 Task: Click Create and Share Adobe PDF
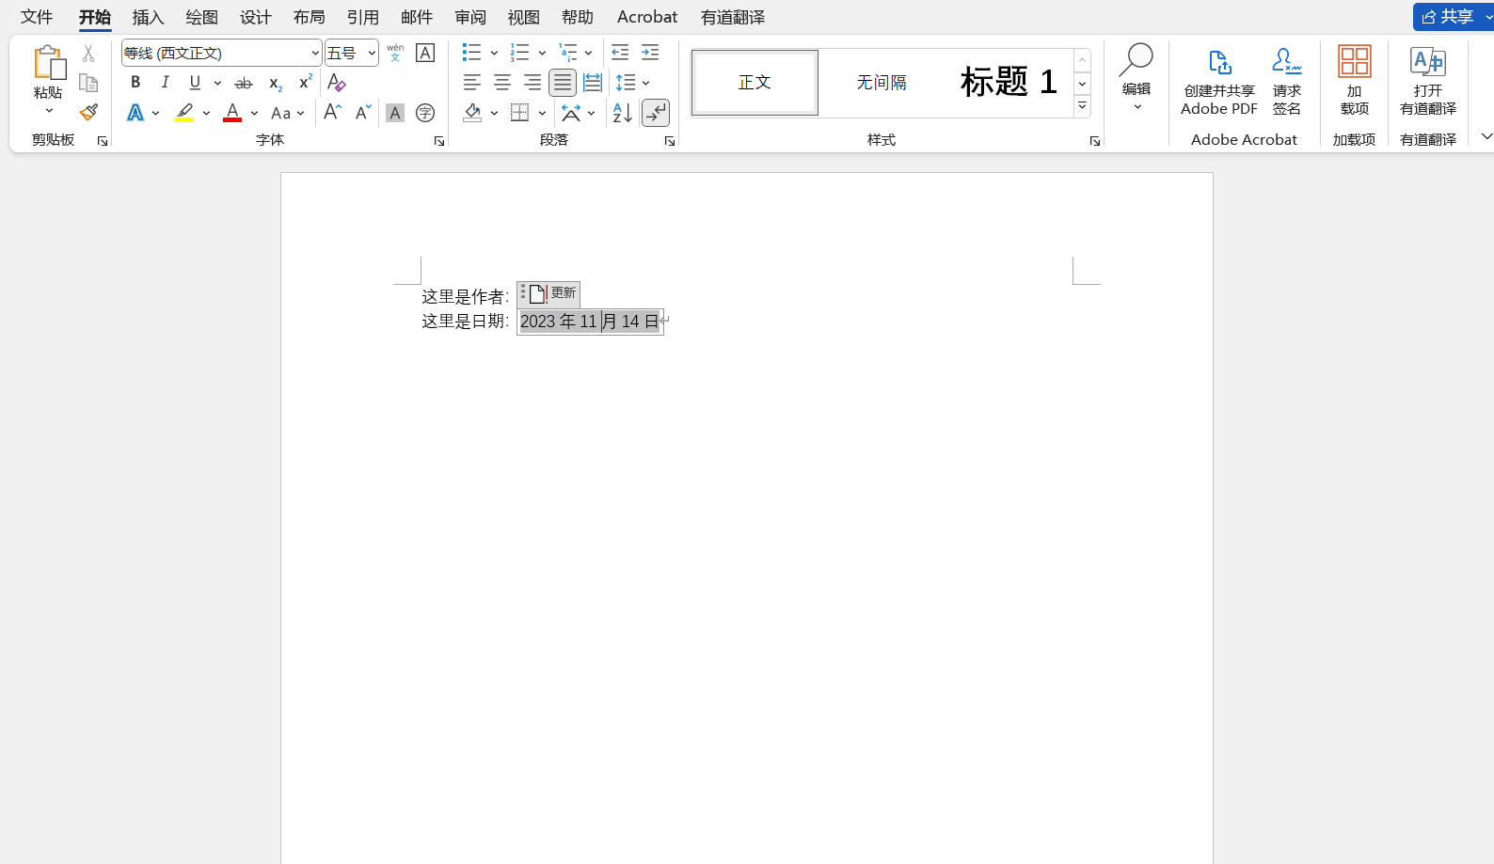coord(1219,83)
